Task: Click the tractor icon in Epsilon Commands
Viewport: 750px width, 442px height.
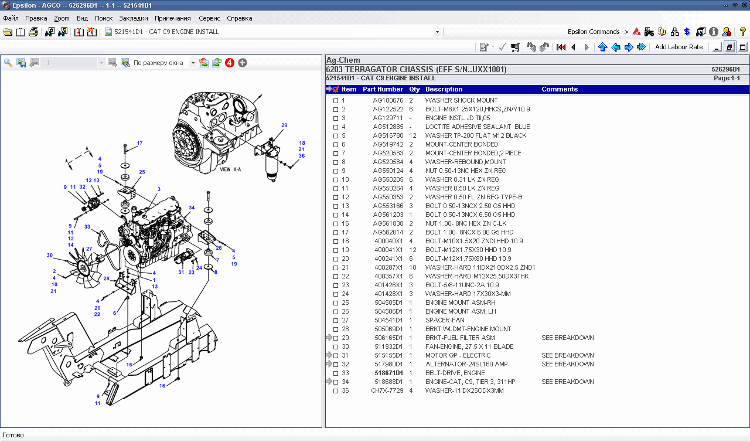Action: (649, 32)
